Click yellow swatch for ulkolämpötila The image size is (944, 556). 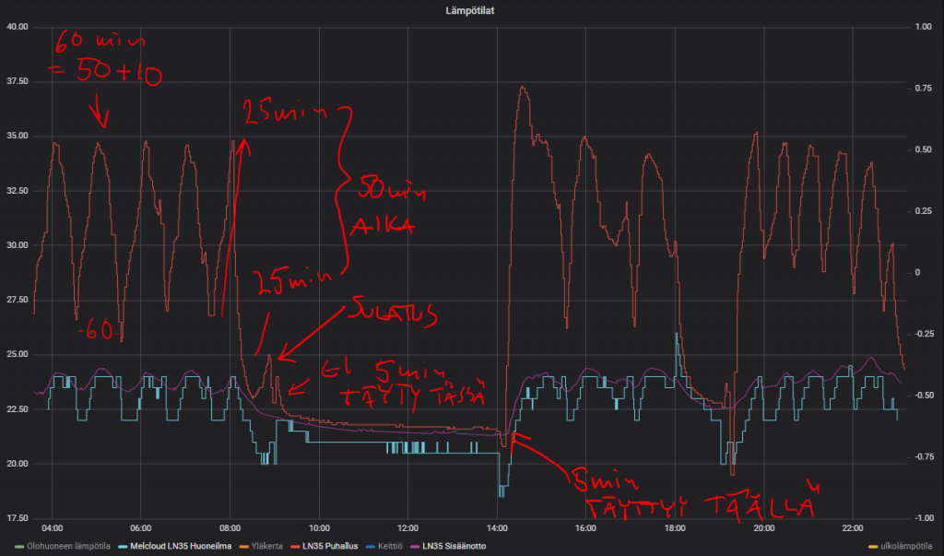click(873, 546)
